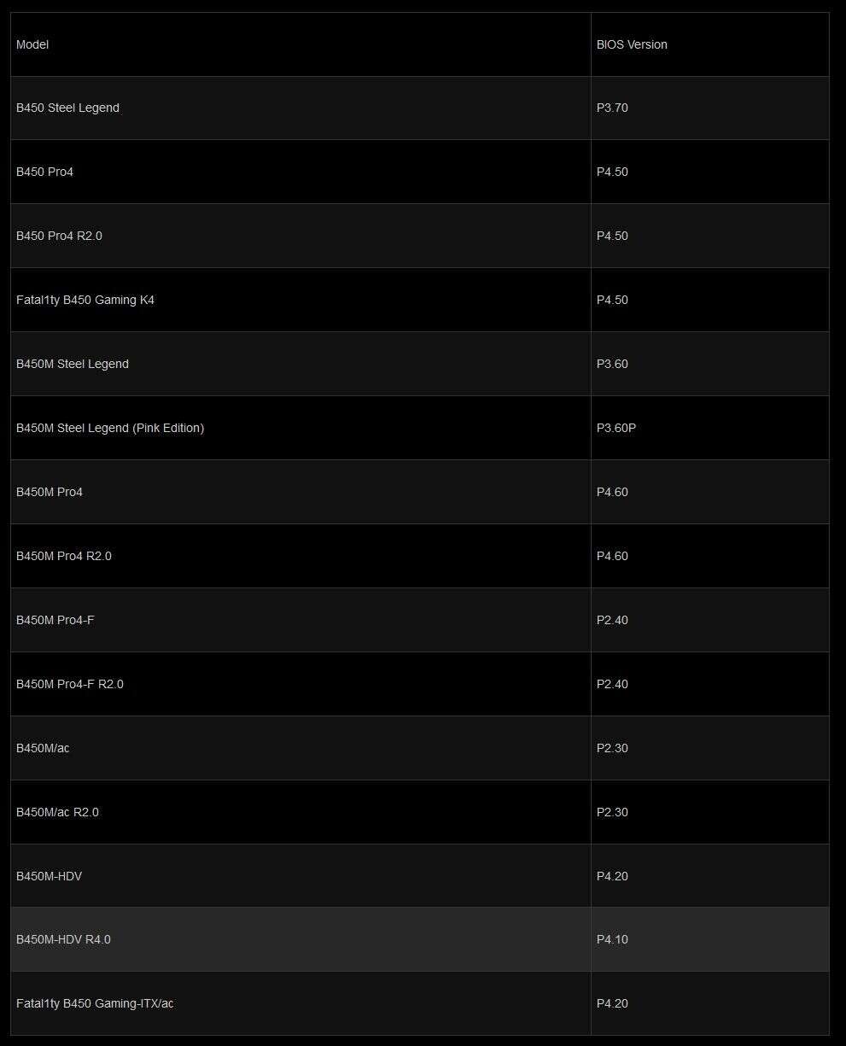Select the B450M-HDV model entry
The image size is (846, 1046).
pyautogui.click(x=50, y=876)
